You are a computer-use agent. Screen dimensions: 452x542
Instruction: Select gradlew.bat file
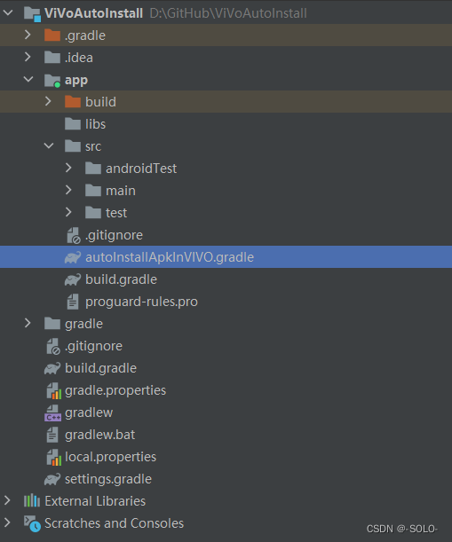pos(100,435)
